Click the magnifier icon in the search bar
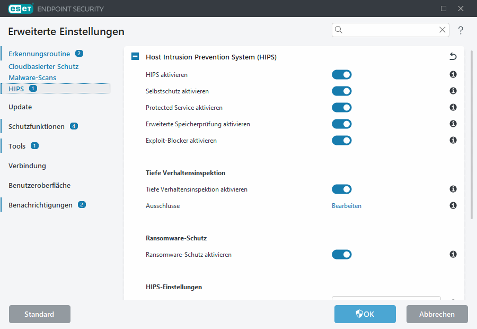 tap(339, 30)
